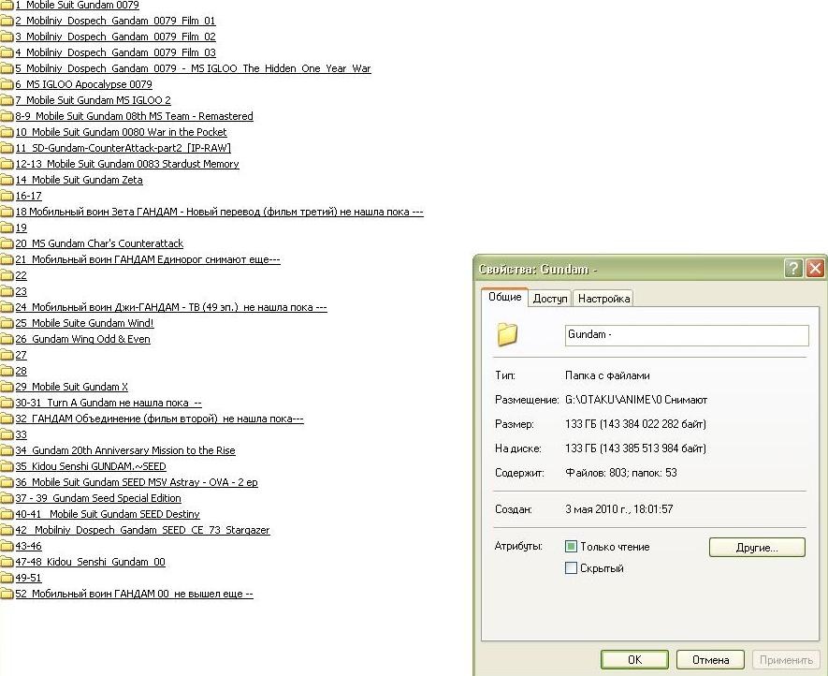Click created date '3 мая 2010 г., 18:01:57'
Screen dimensions: 828x676
[618, 509]
